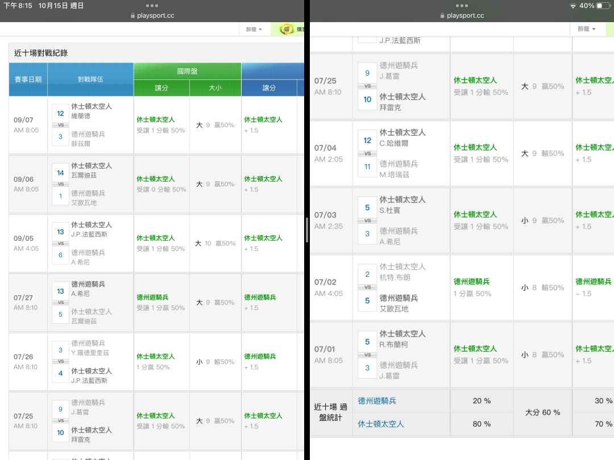Select green 讓分 sub-header under 國際盤
The width and height of the screenshot is (614, 460).
point(161,88)
